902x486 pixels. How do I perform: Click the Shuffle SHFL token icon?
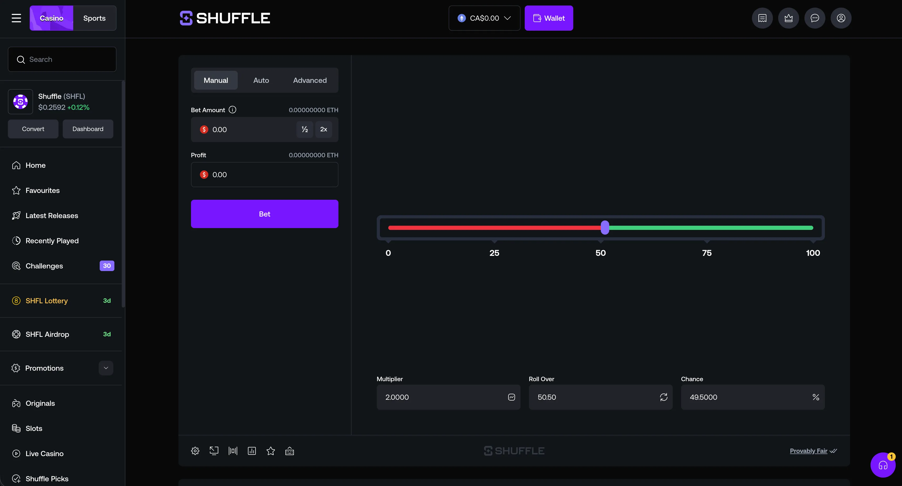tap(20, 102)
